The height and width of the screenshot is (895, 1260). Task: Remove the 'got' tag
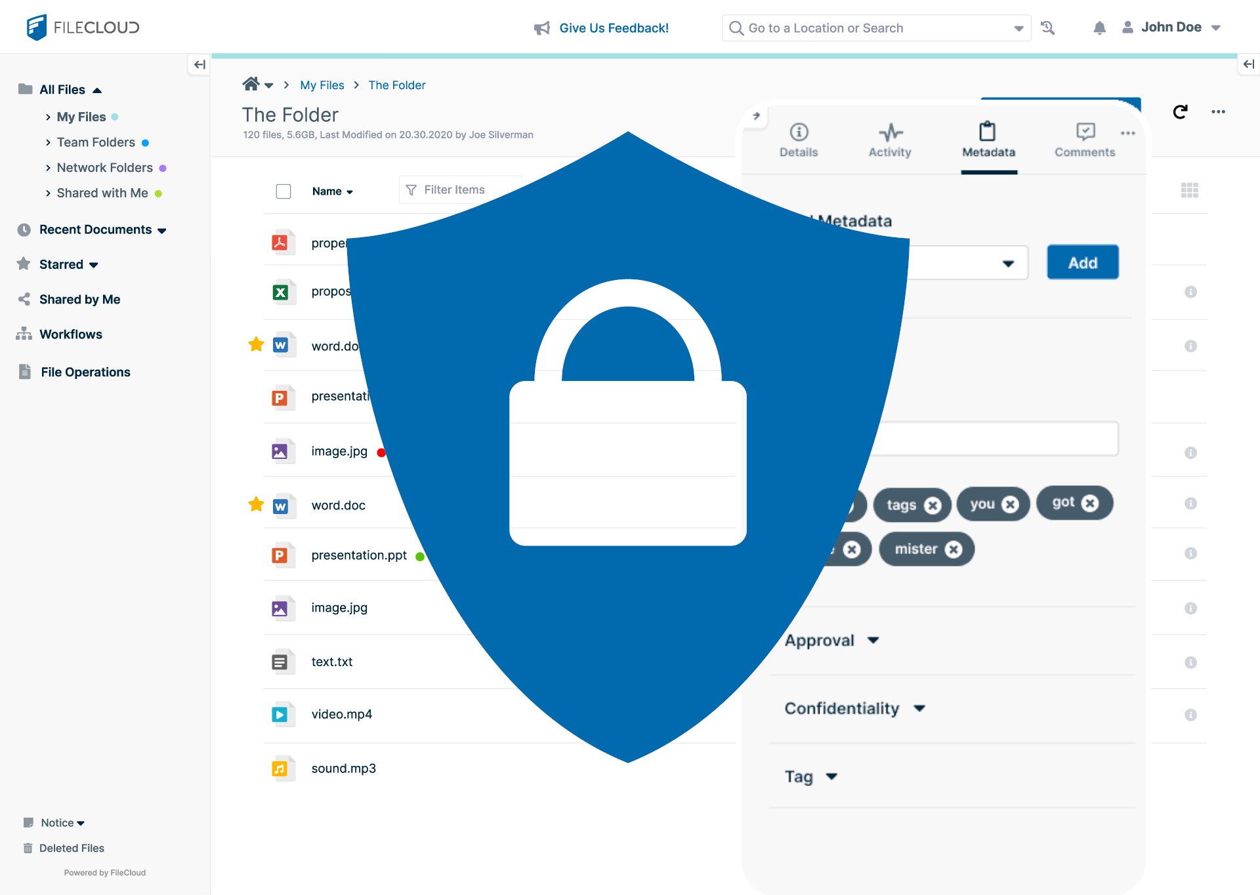(1090, 503)
